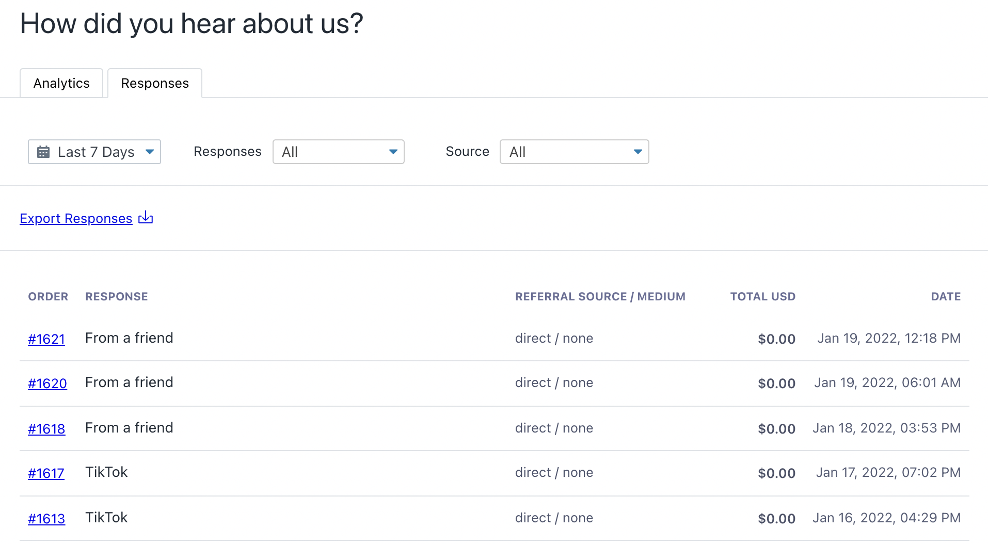Image resolution: width=988 pixels, height=544 pixels.
Task: Click the ORDER column header
Action: (x=48, y=297)
